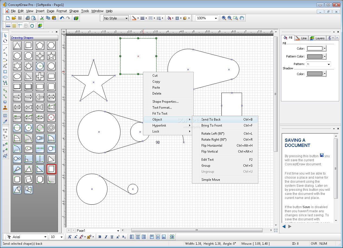Image resolution: width=343 pixels, height=248 pixels.
Task: Click the New document icon
Action: pyautogui.click(x=8, y=18)
